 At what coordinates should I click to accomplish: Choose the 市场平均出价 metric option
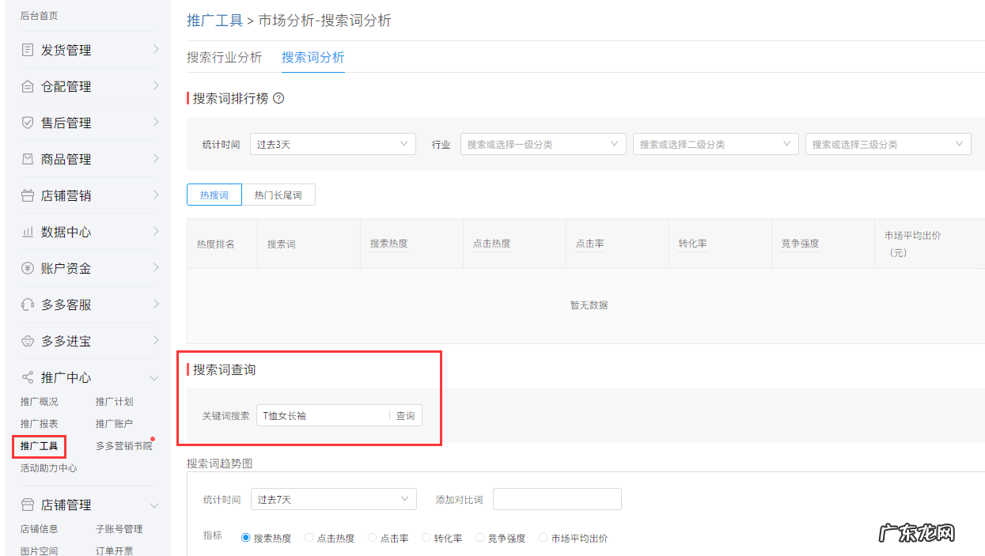(x=543, y=537)
